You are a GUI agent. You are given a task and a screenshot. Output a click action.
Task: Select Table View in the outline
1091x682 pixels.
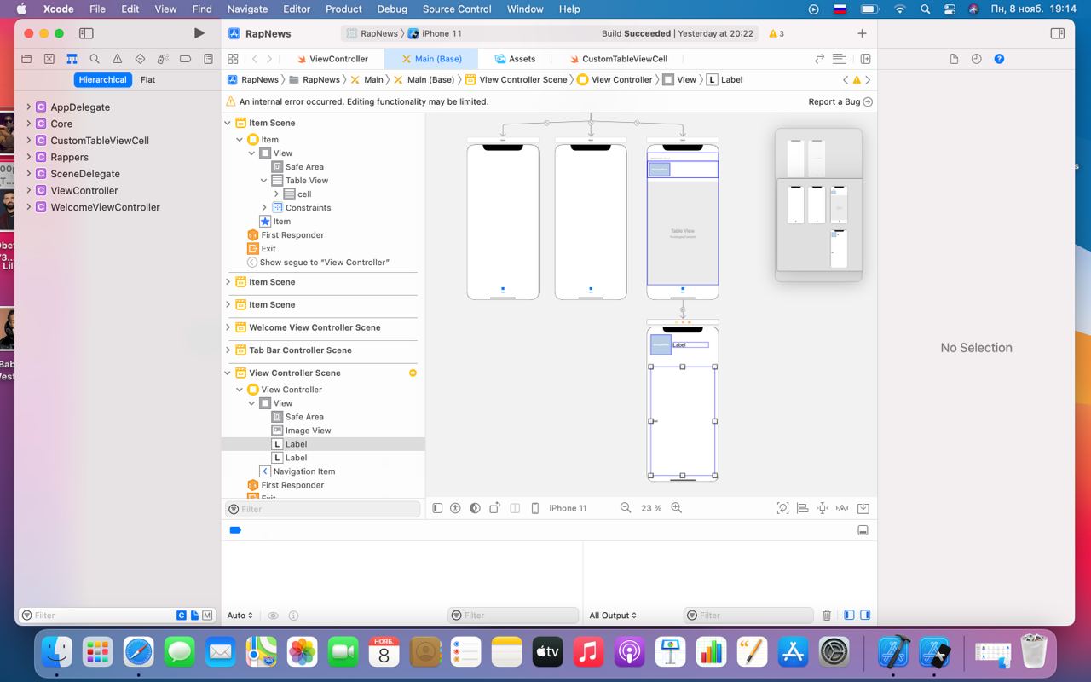click(x=307, y=181)
